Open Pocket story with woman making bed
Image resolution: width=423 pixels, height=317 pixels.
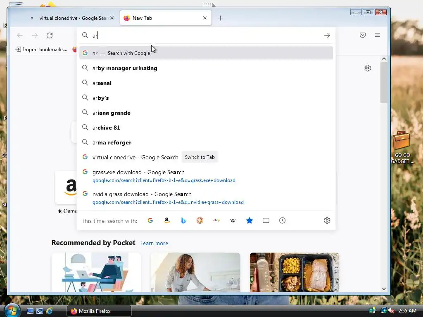tap(195, 272)
